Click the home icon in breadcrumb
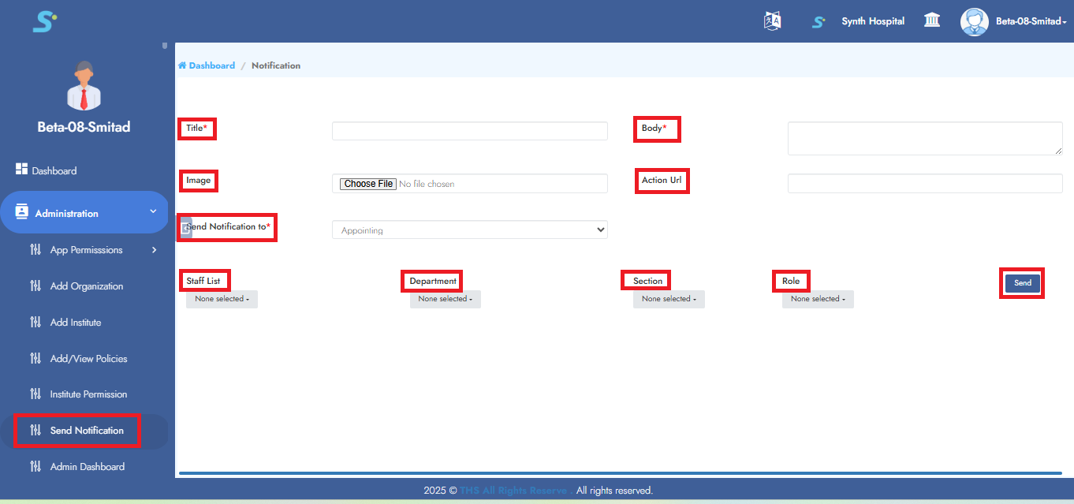1074x504 pixels. (x=182, y=65)
